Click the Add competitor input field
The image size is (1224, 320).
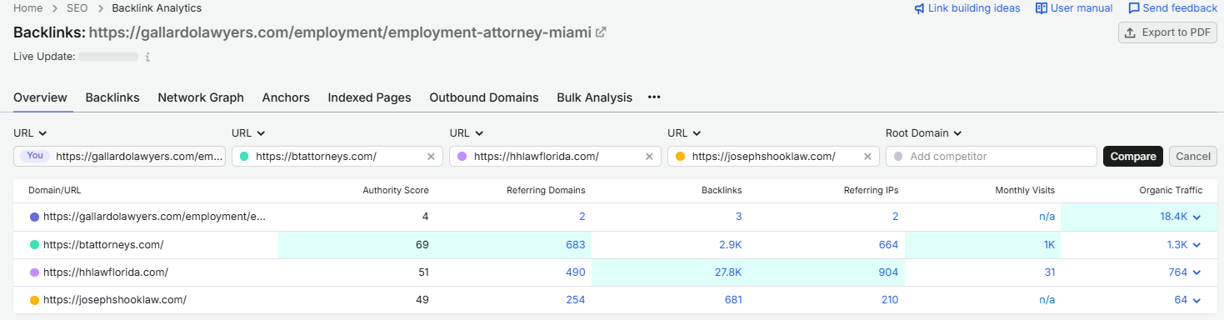[x=992, y=157]
